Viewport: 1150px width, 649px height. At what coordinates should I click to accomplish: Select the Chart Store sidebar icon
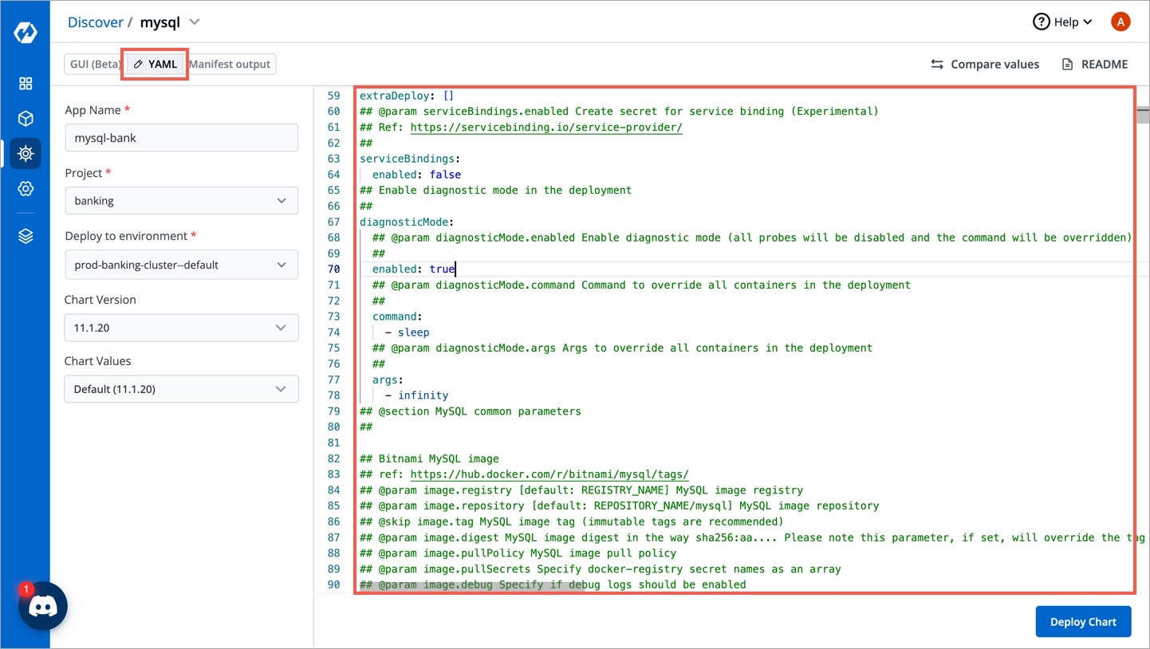click(x=26, y=153)
